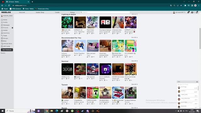Open the Avatar Shop tab
201x113 pixels.
click(40, 13)
